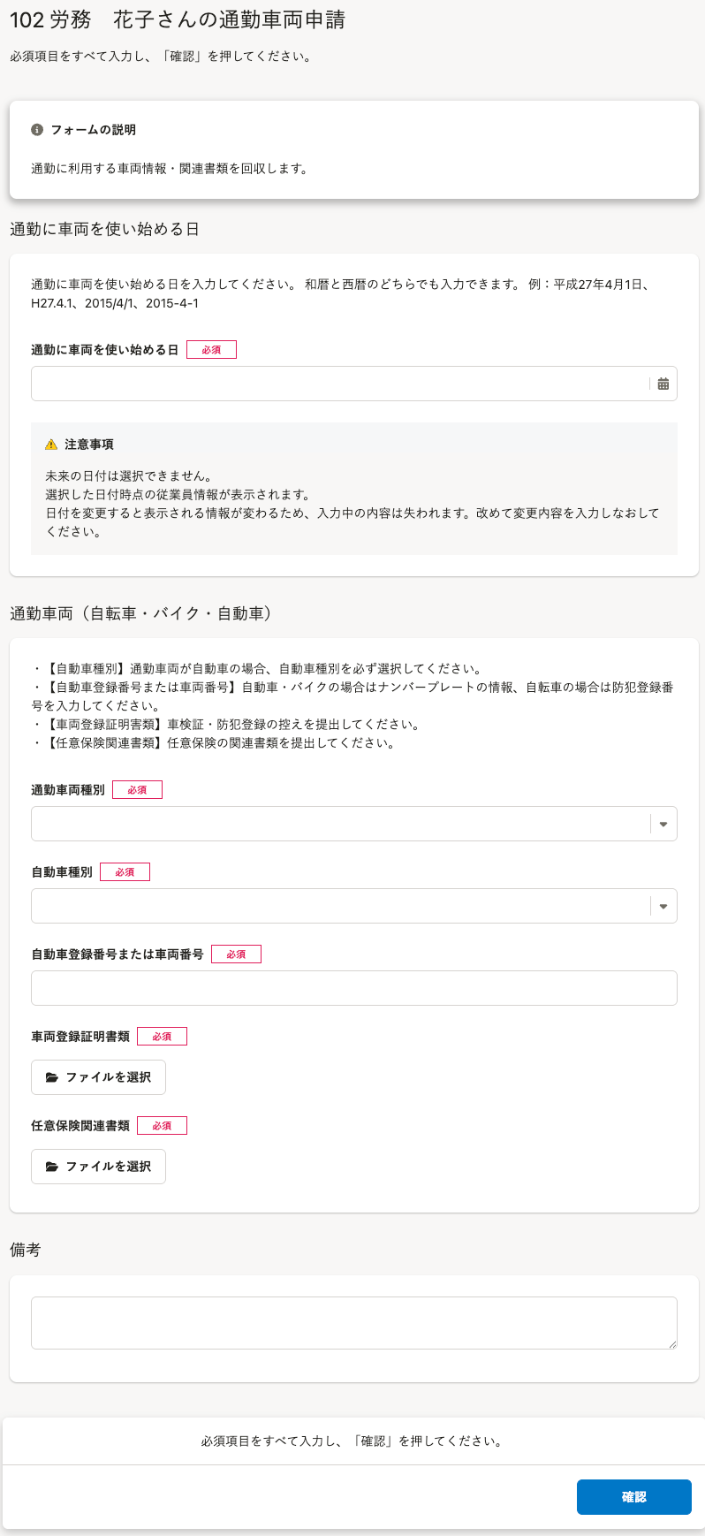Open the calendar date picker icon
This screenshot has height=1536, width=705.
point(663,384)
